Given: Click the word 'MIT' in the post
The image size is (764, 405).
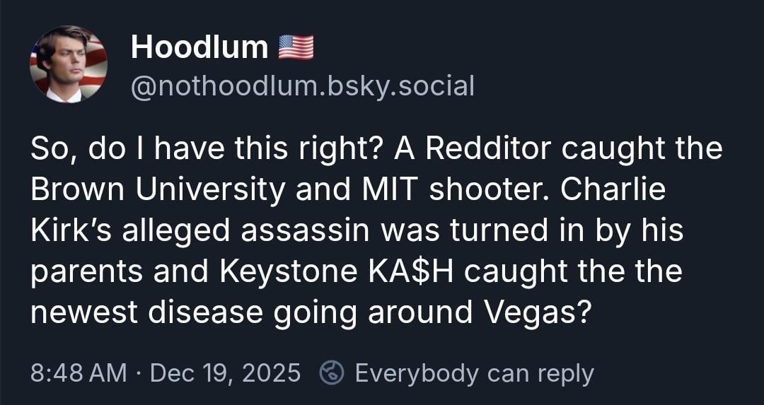Looking at the screenshot, I should point(391,190).
